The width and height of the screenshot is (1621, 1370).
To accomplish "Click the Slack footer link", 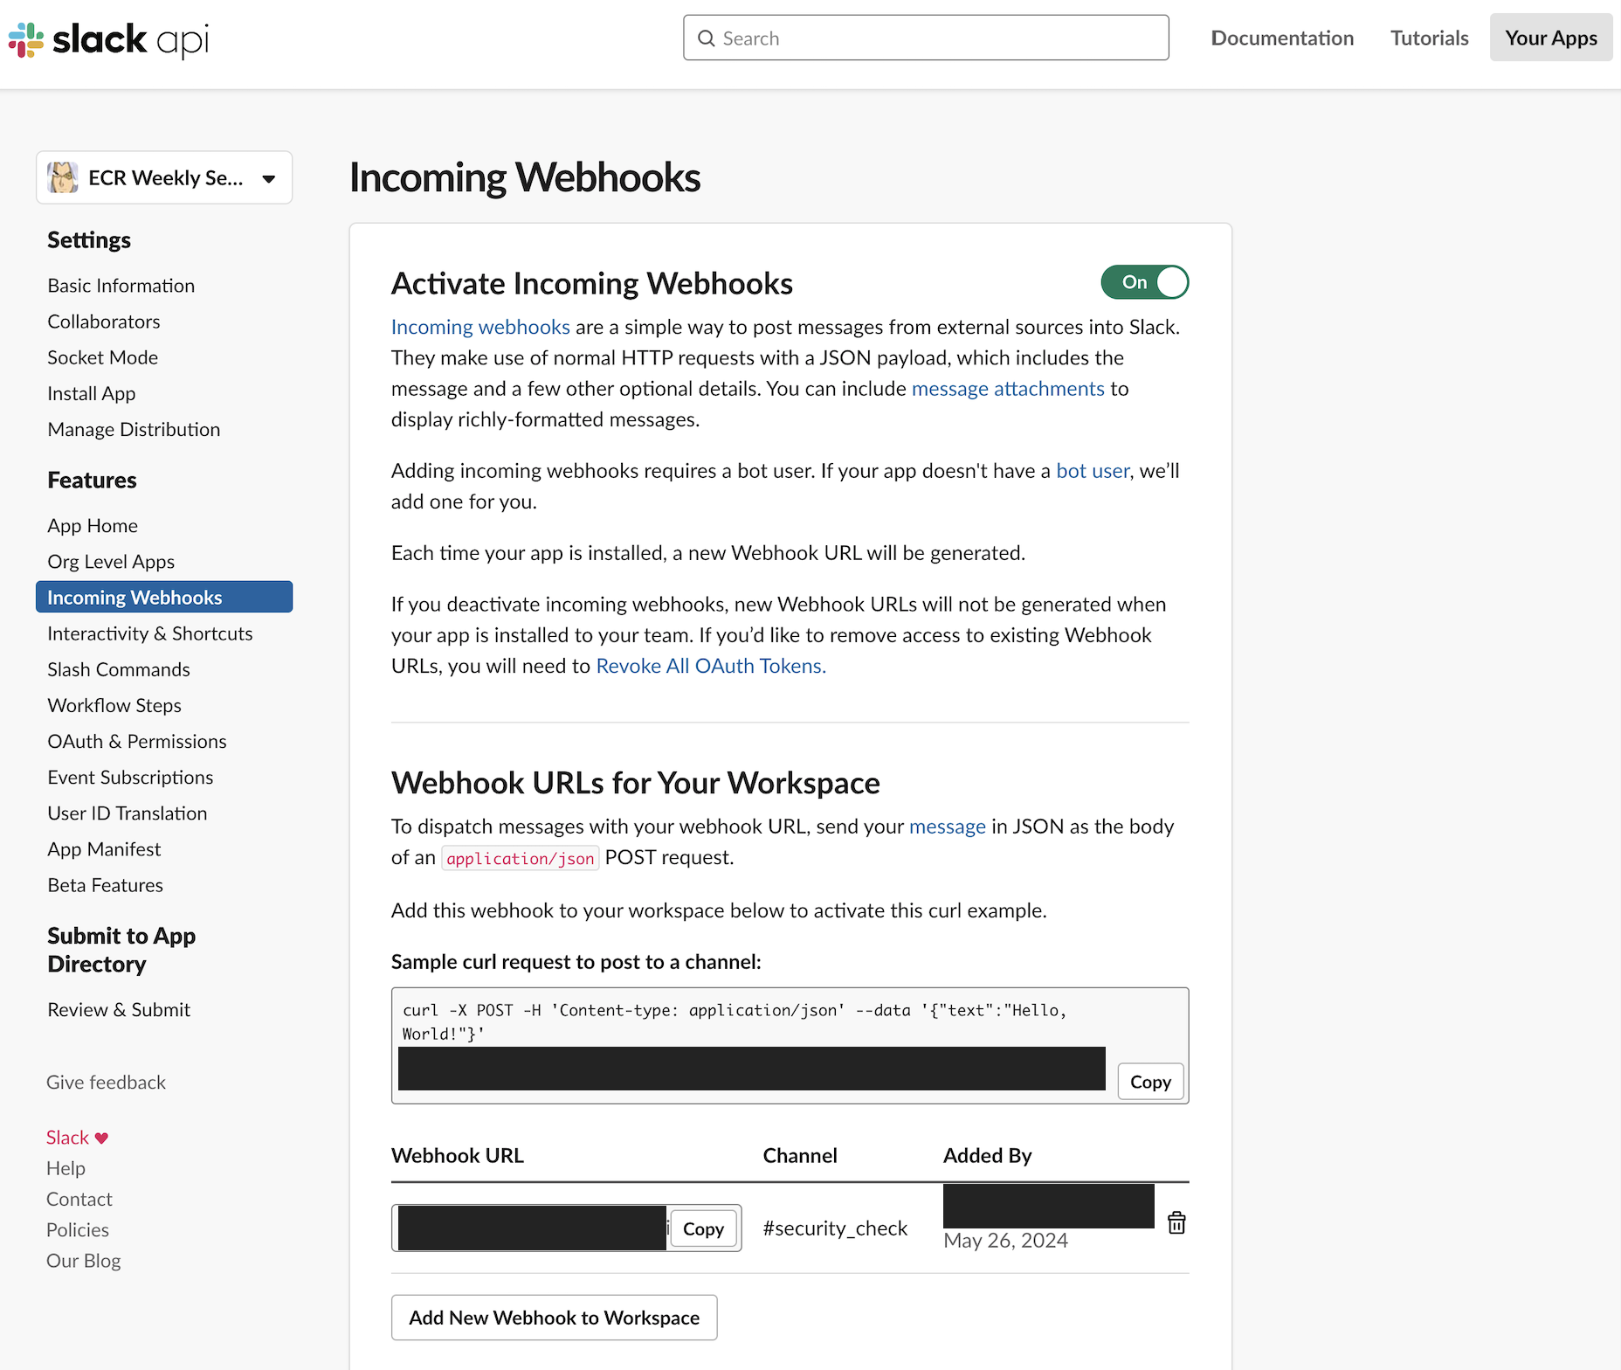I will click(x=67, y=1138).
